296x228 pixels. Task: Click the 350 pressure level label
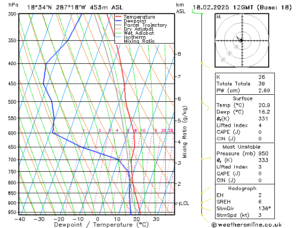point(13,40)
